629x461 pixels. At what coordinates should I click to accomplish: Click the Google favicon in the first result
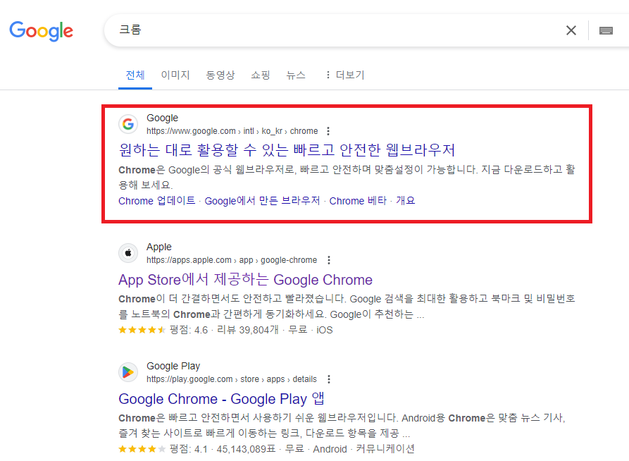(x=128, y=124)
